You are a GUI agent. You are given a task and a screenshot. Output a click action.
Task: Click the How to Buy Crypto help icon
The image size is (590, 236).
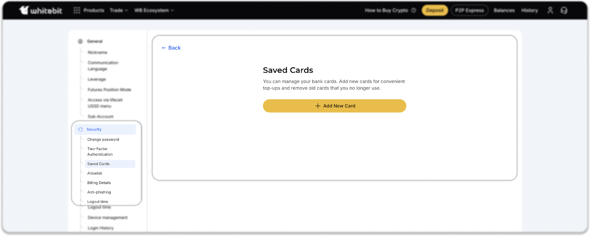tap(413, 10)
